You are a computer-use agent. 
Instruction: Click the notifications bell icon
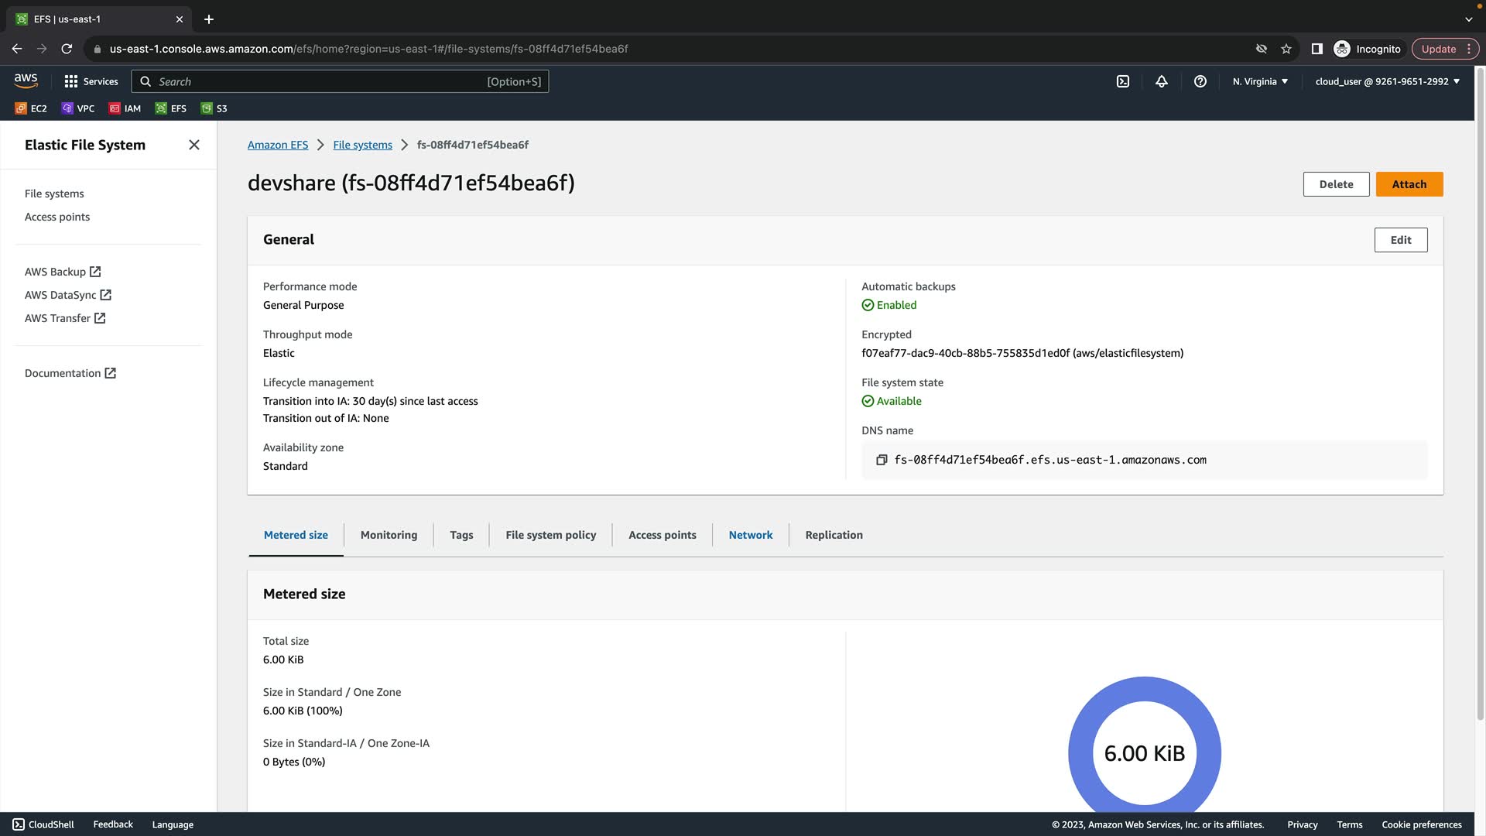point(1161,81)
